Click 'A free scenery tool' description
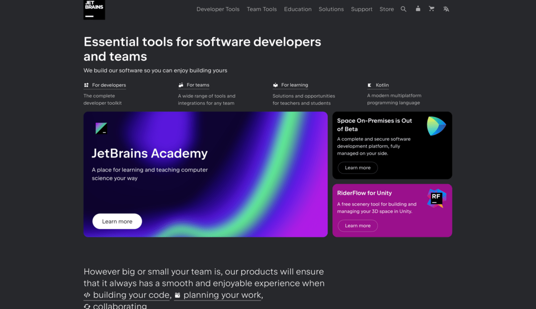Viewport: 536px width, 309px height. [377, 208]
